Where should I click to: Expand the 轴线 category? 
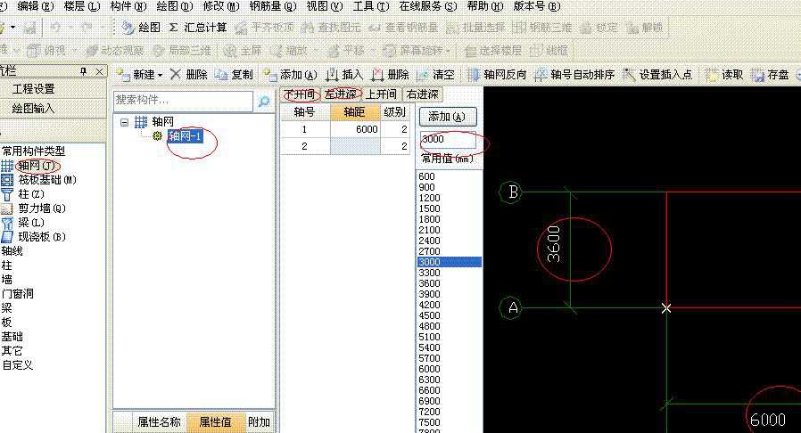coord(12,251)
